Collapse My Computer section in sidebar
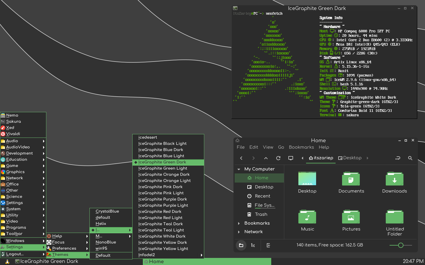Viewport: 425px width, 265px height. pos(239,169)
